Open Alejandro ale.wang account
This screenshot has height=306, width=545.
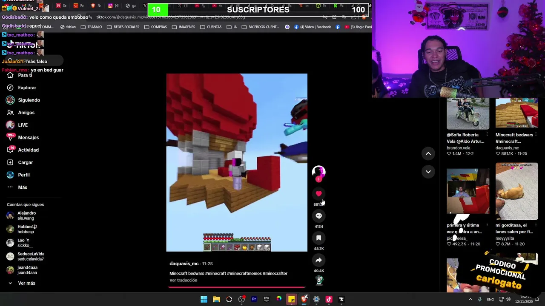(22, 215)
